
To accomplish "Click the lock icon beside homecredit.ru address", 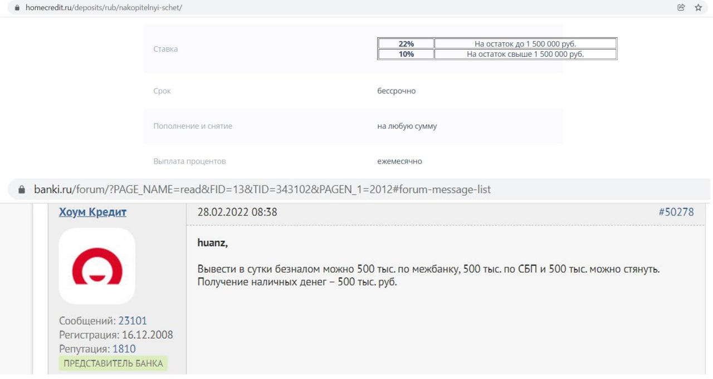I will point(17,8).
